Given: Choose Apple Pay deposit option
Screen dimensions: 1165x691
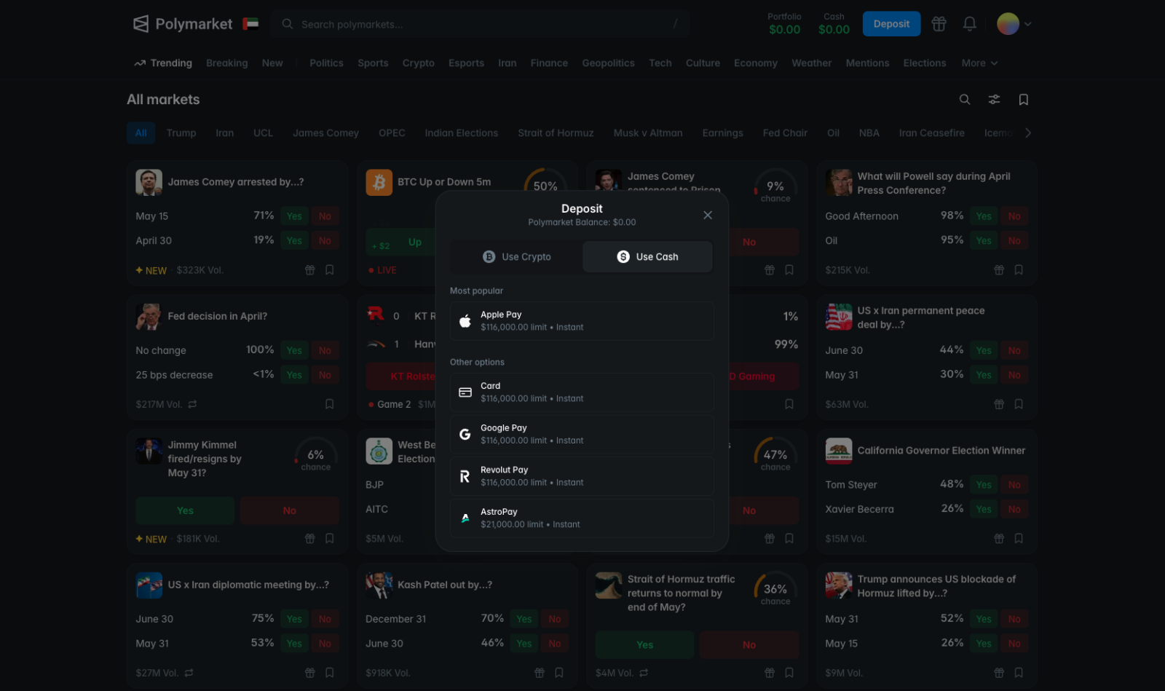Looking at the screenshot, I should coord(582,321).
